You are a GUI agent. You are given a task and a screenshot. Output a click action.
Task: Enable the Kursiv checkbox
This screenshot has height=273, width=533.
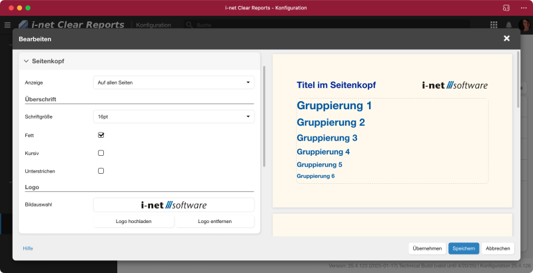click(101, 152)
